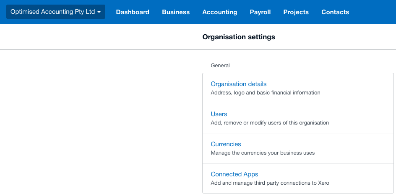Viewport: 396px width, 196px height.
Task: Click the white header strip beside Organisation settings
Action: coord(101,37)
